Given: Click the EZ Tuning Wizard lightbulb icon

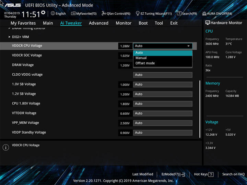Looking at the screenshot, I should (x=138, y=13).
